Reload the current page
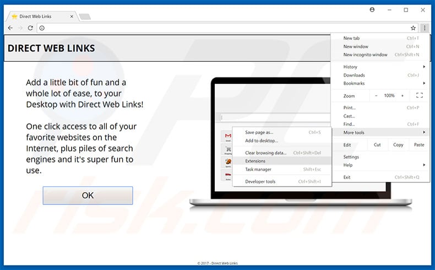 (30, 28)
